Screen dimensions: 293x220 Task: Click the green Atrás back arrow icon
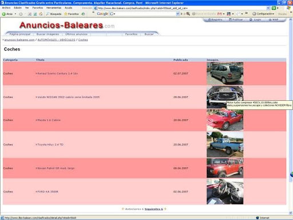click(x=3, y=14)
